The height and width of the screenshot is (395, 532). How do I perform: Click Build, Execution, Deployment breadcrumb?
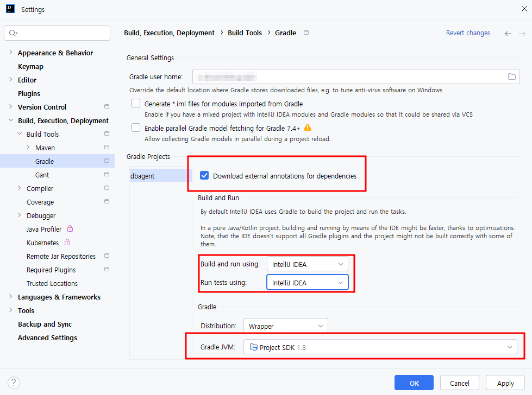169,33
